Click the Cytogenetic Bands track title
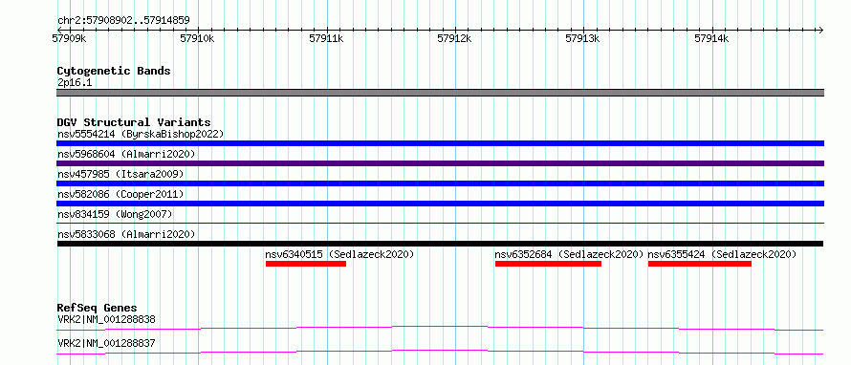851x365 pixels. click(114, 71)
